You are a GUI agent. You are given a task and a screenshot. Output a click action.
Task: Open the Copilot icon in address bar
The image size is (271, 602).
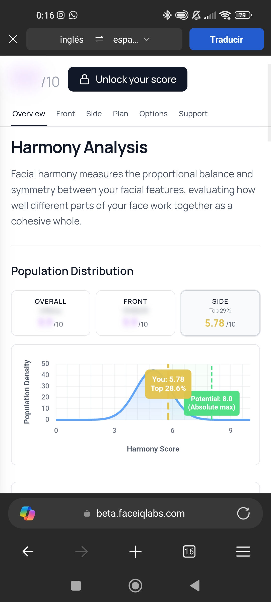tap(28, 513)
